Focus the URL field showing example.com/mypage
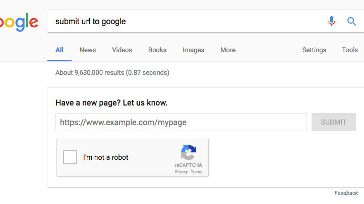 pyautogui.click(x=181, y=122)
